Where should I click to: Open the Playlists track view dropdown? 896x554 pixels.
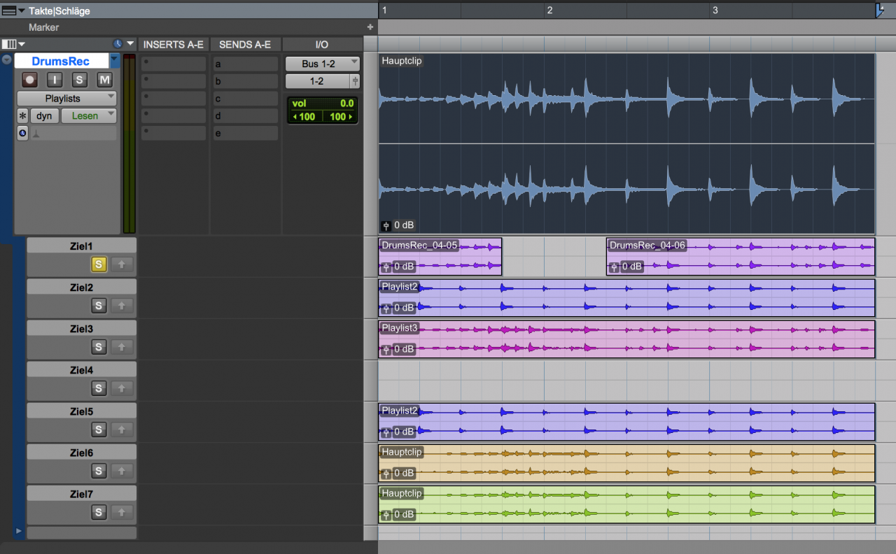pos(66,99)
